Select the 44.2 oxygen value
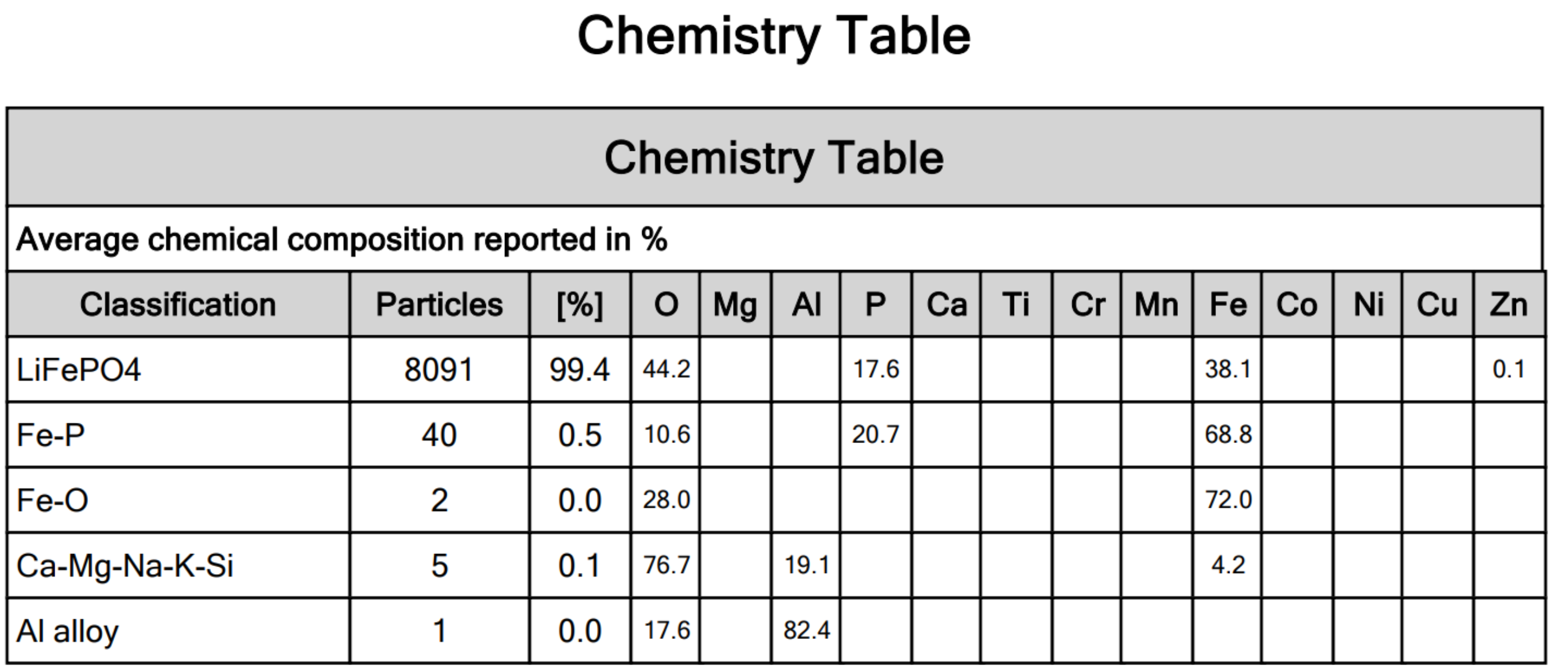 click(665, 369)
